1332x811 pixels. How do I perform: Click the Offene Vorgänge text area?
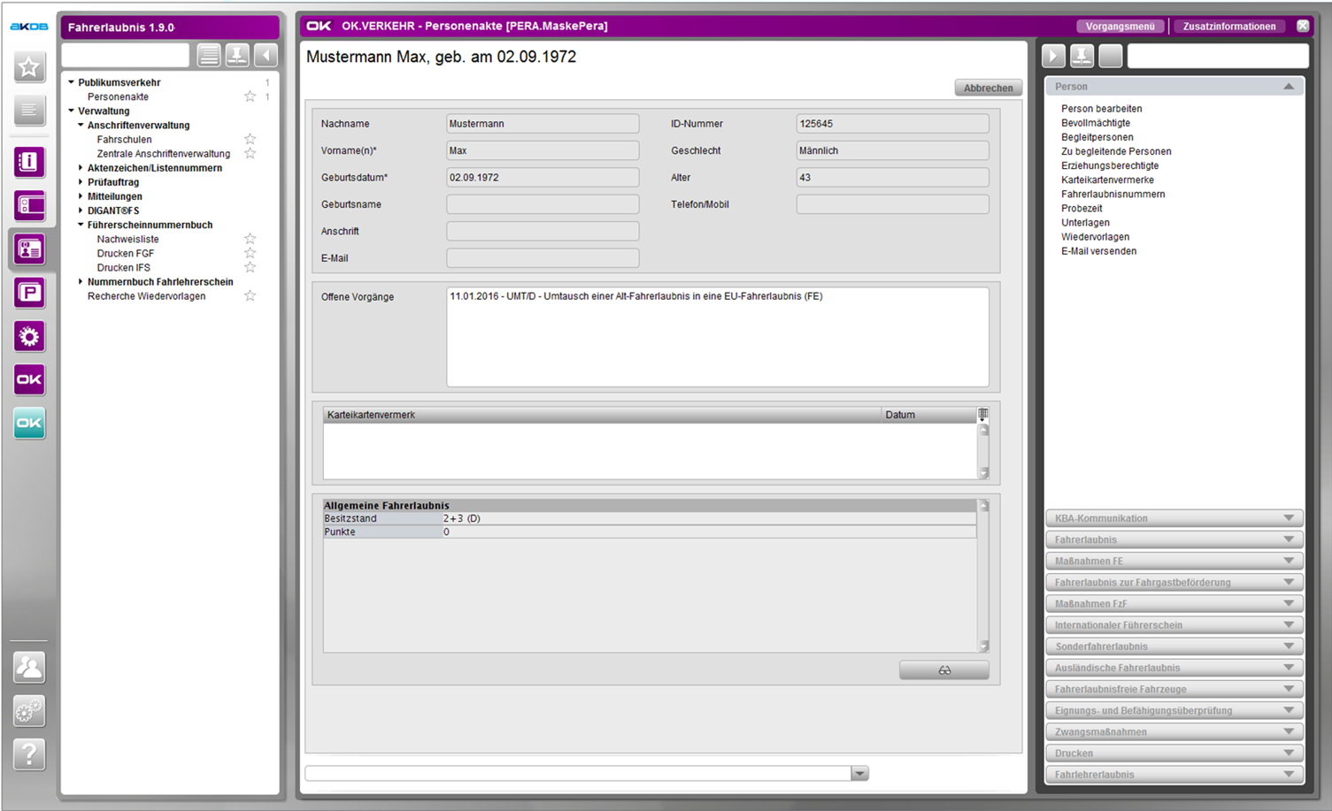pos(717,337)
